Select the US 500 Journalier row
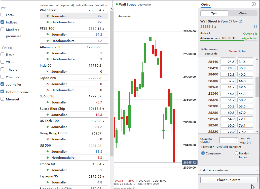Image resolution: width=260 pixels, height=189 pixels. [74, 152]
